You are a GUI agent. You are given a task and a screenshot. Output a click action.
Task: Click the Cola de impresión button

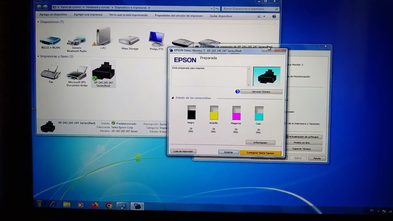[x=183, y=151]
